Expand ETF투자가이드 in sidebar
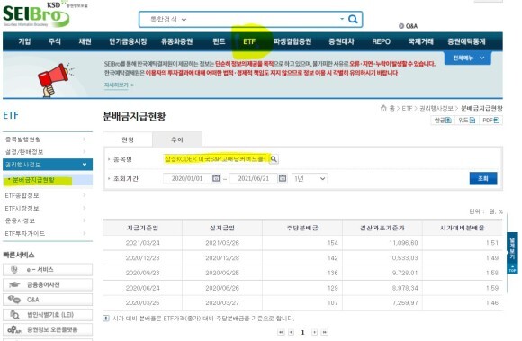This screenshot has width=522, height=341. click(48, 233)
